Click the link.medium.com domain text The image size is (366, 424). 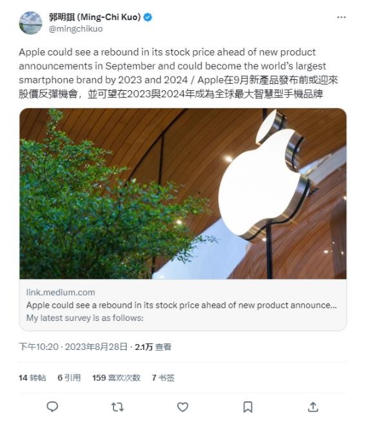pos(61,293)
